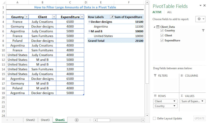Switch to the Sheet2 tab

(x=30, y=120)
